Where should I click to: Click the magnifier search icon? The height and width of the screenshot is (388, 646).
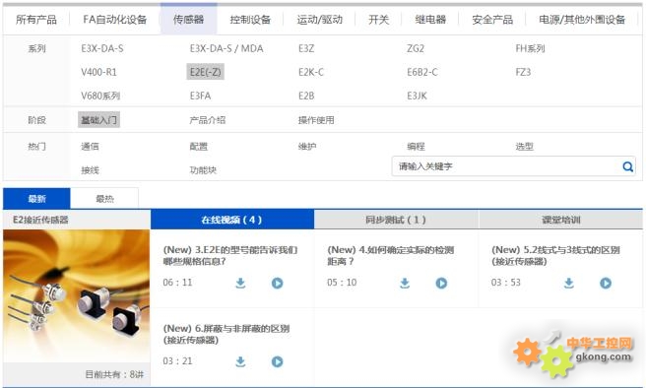pos(627,166)
